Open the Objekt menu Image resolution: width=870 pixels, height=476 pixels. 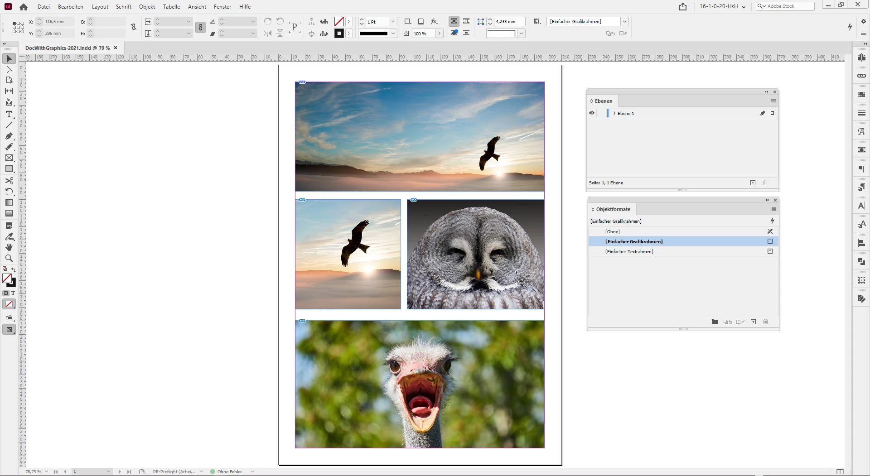click(147, 7)
